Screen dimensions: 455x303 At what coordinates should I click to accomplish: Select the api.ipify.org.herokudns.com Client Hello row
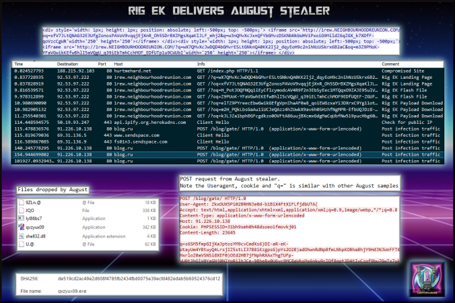click(x=202, y=123)
